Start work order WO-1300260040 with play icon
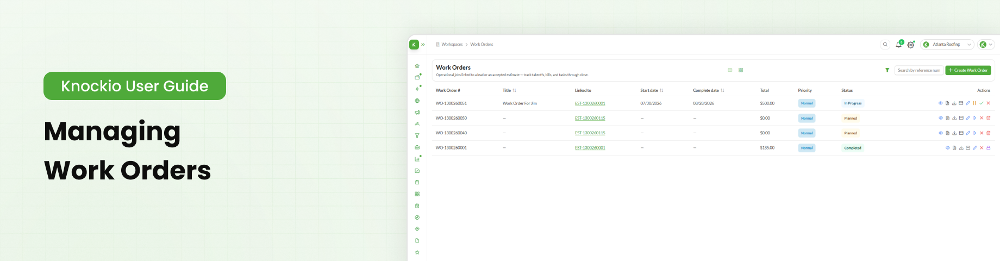The height and width of the screenshot is (261, 1000). click(974, 133)
